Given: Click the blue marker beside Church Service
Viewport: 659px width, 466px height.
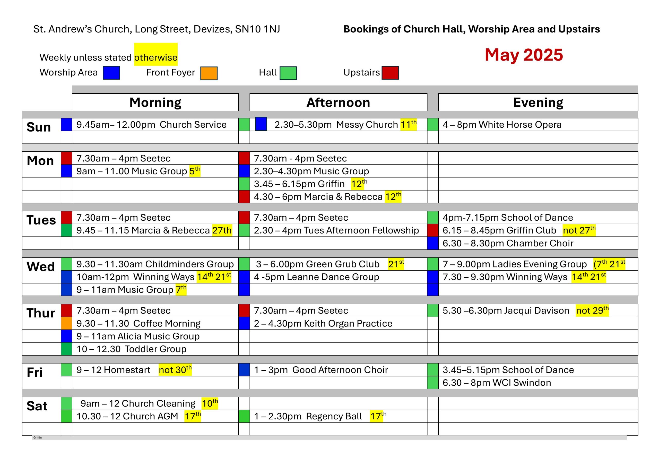Looking at the screenshot, I should 67,125.
